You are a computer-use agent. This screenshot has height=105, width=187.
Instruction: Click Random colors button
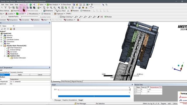75,10
